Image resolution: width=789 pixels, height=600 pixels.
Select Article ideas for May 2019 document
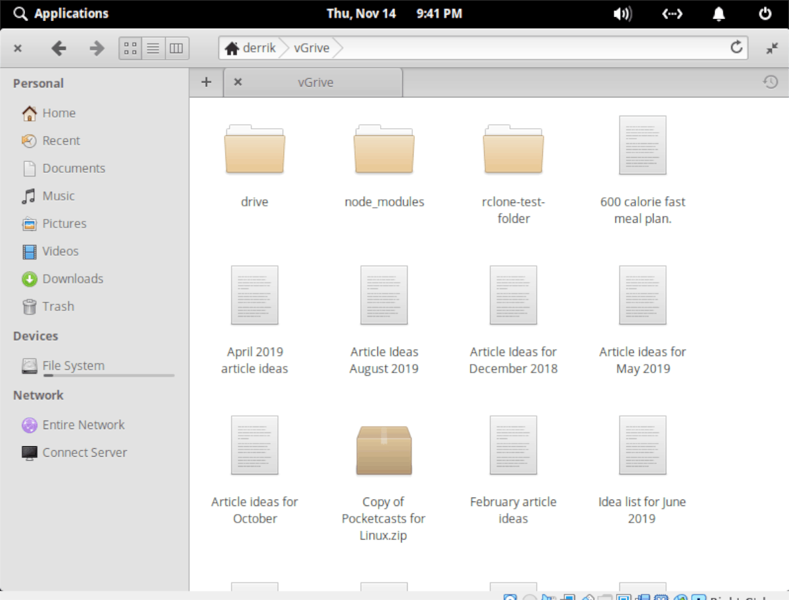(x=643, y=295)
